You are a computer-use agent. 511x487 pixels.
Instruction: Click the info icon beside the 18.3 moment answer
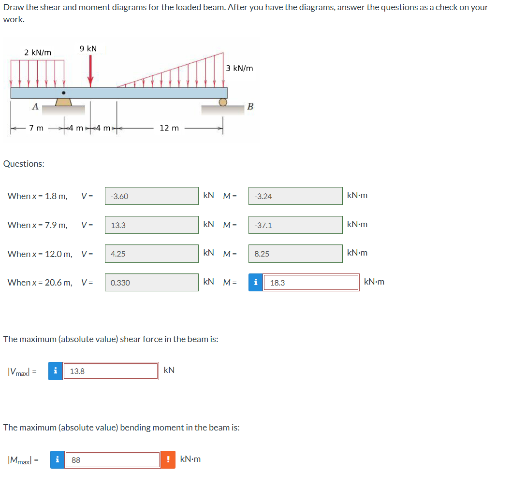[256, 282]
